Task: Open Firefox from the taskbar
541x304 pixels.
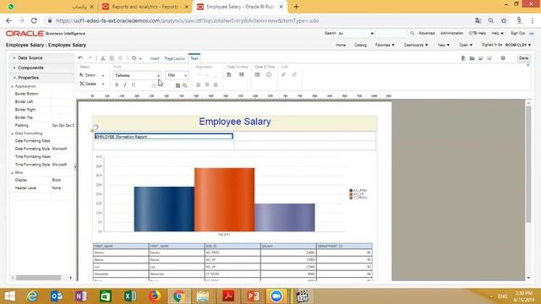Action: (154, 296)
